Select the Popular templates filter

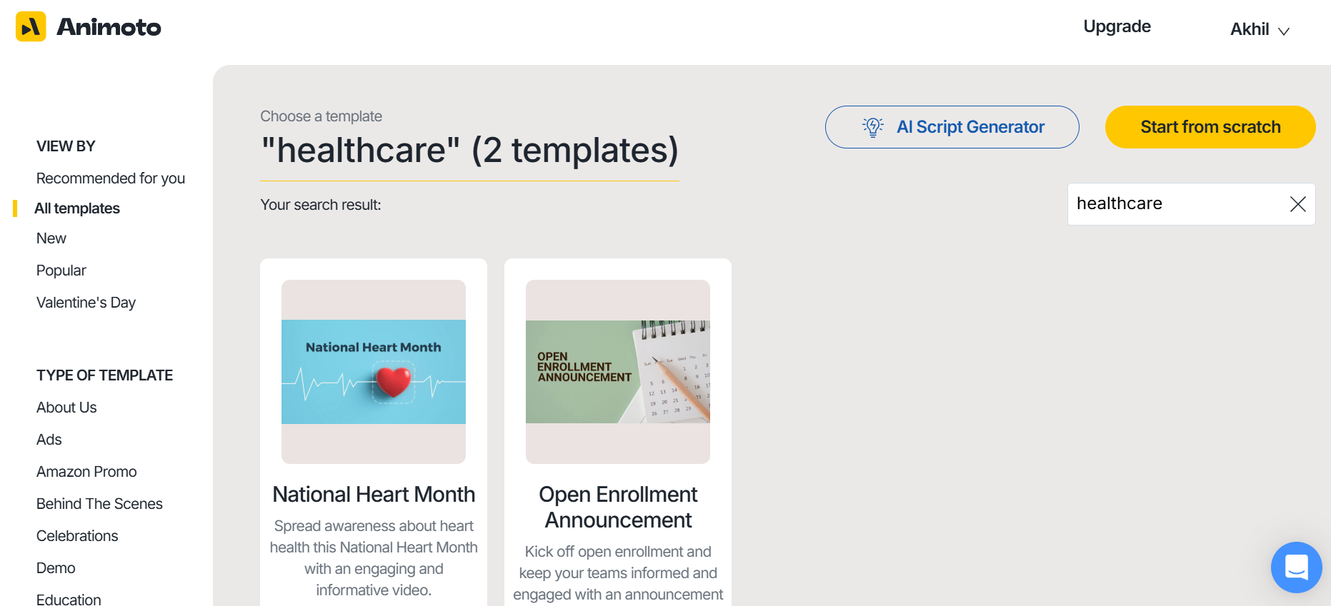click(61, 270)
